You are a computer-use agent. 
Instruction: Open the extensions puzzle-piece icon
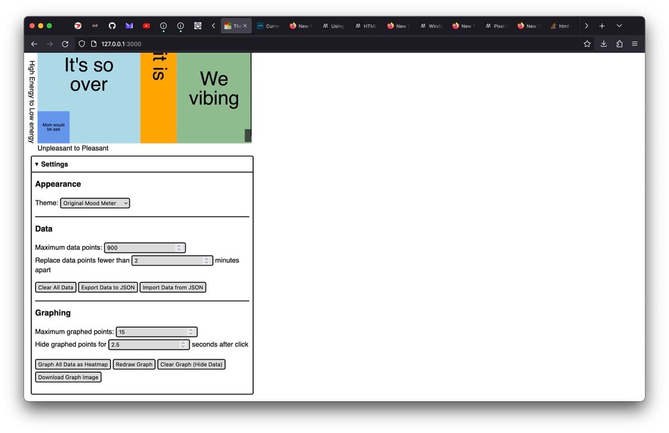pos(619,44)
